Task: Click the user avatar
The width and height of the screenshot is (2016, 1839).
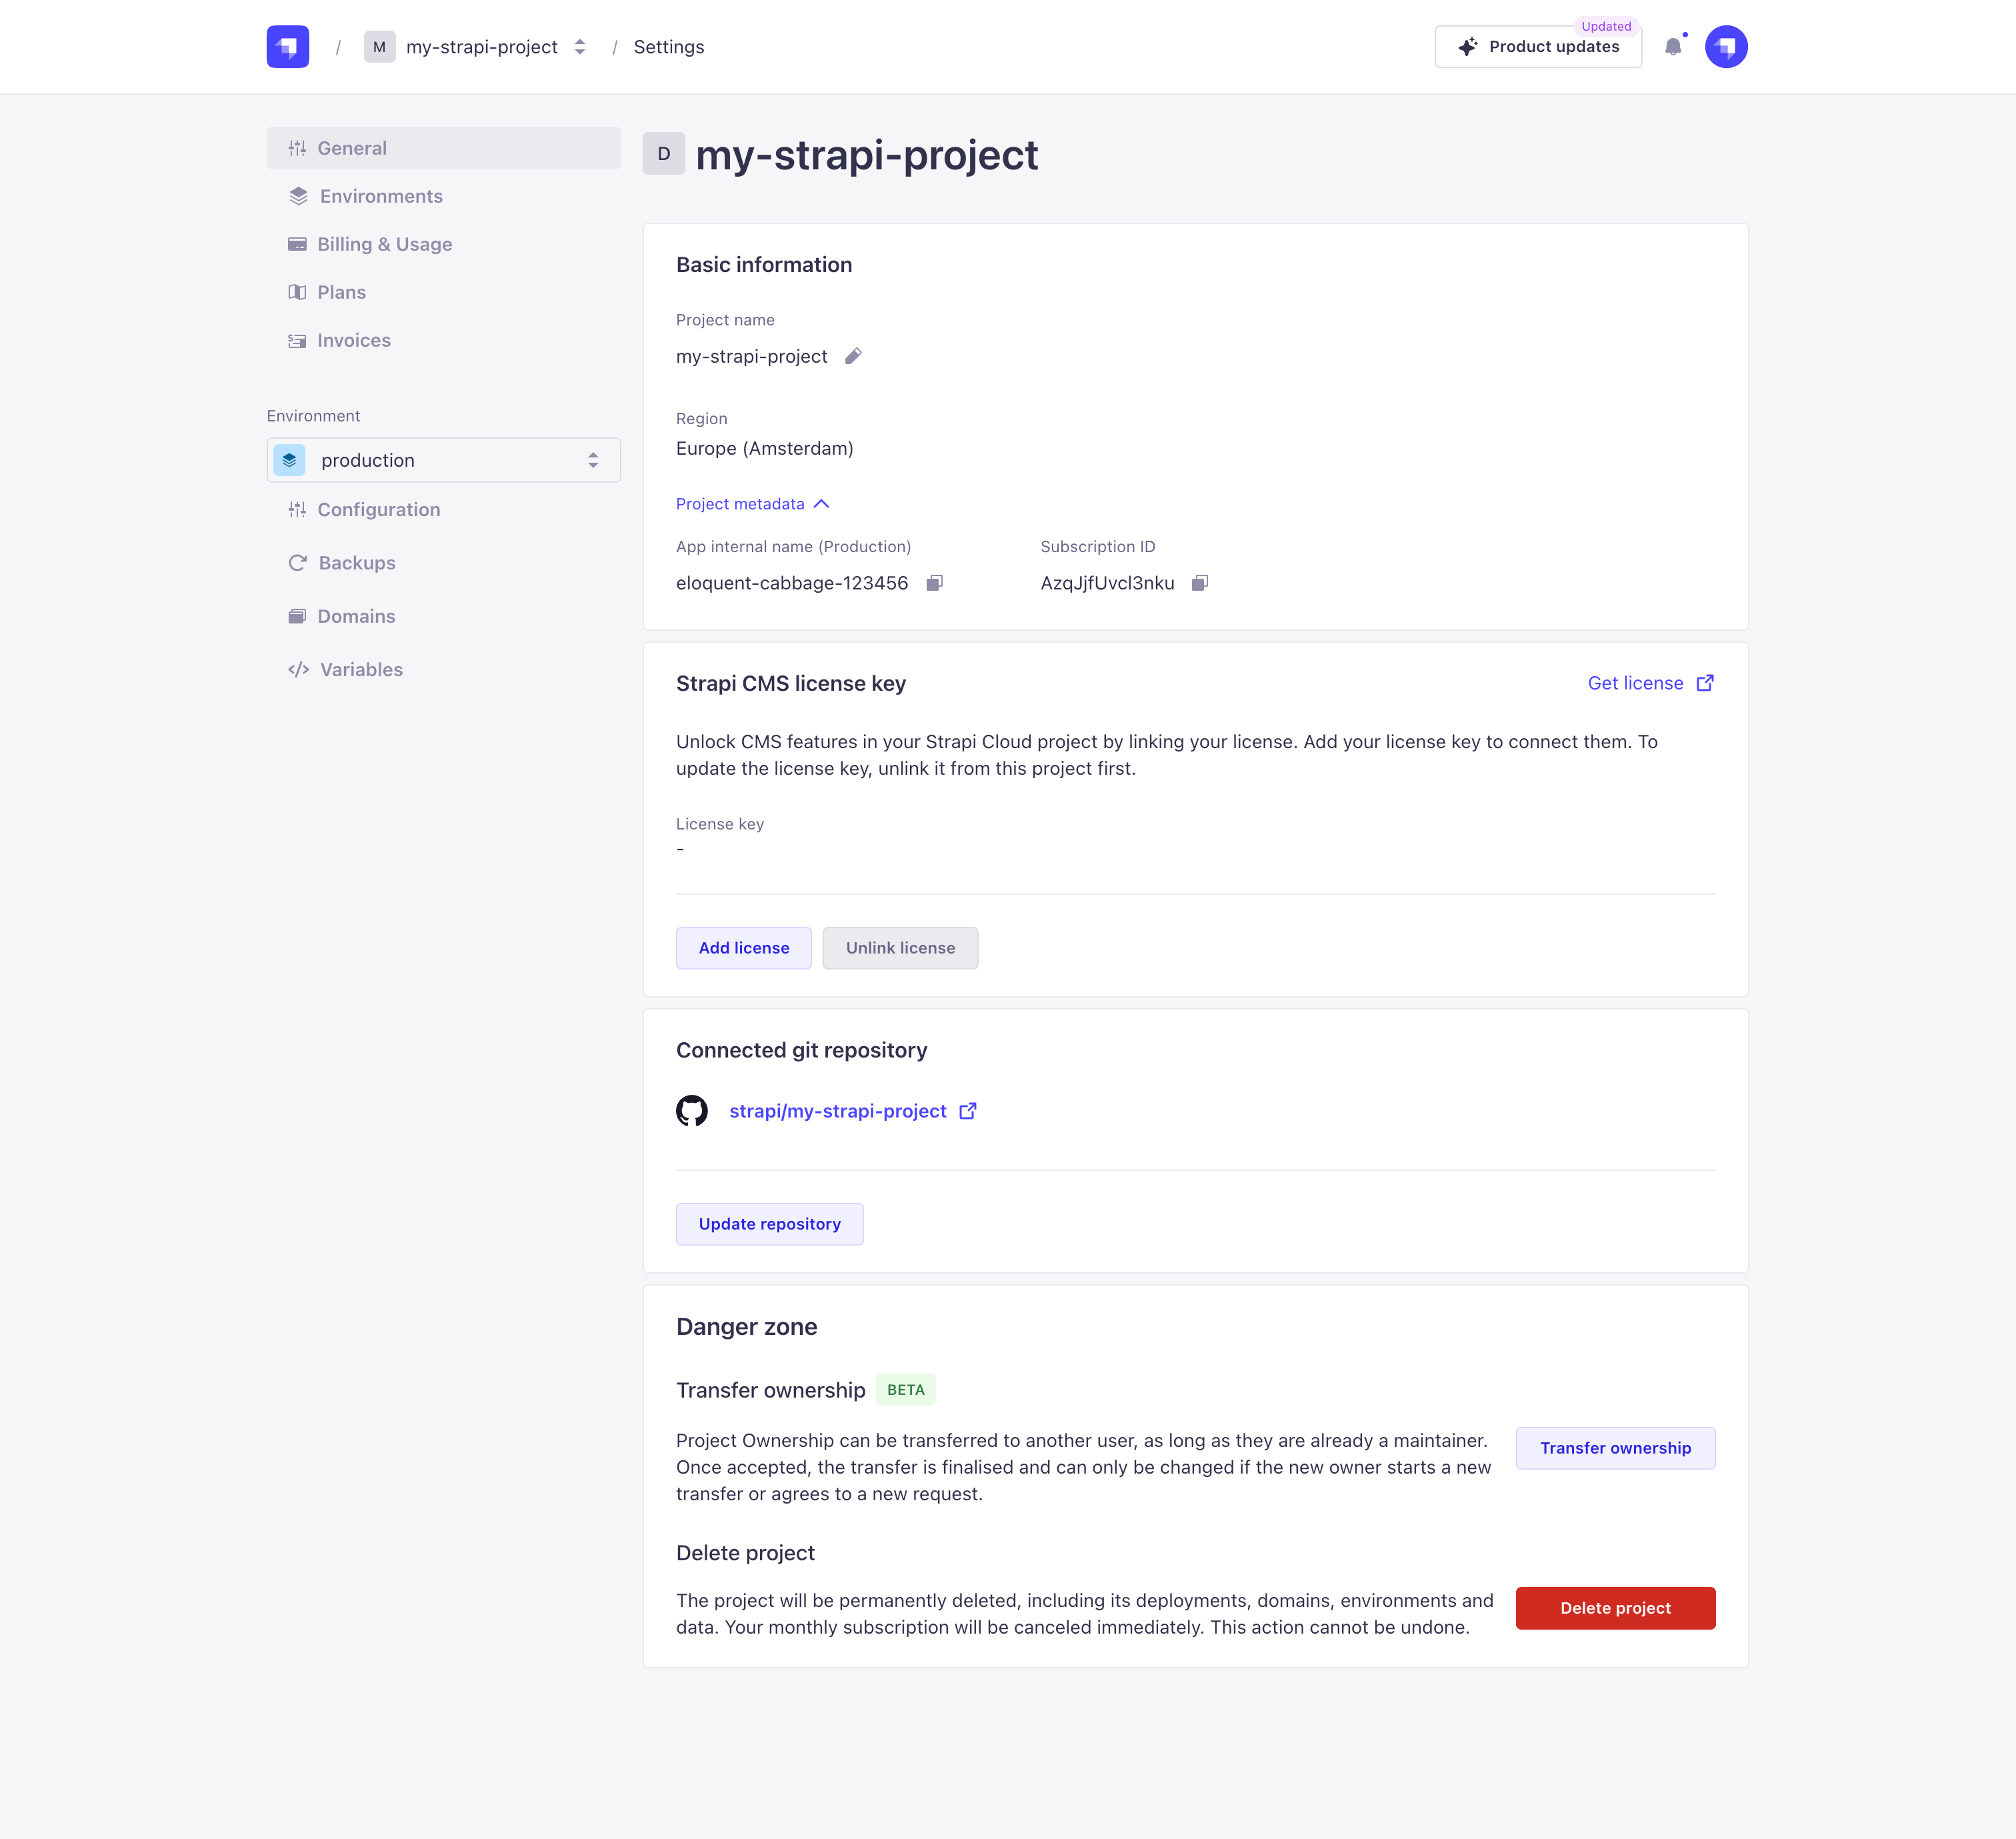Action: [1726, 46]
